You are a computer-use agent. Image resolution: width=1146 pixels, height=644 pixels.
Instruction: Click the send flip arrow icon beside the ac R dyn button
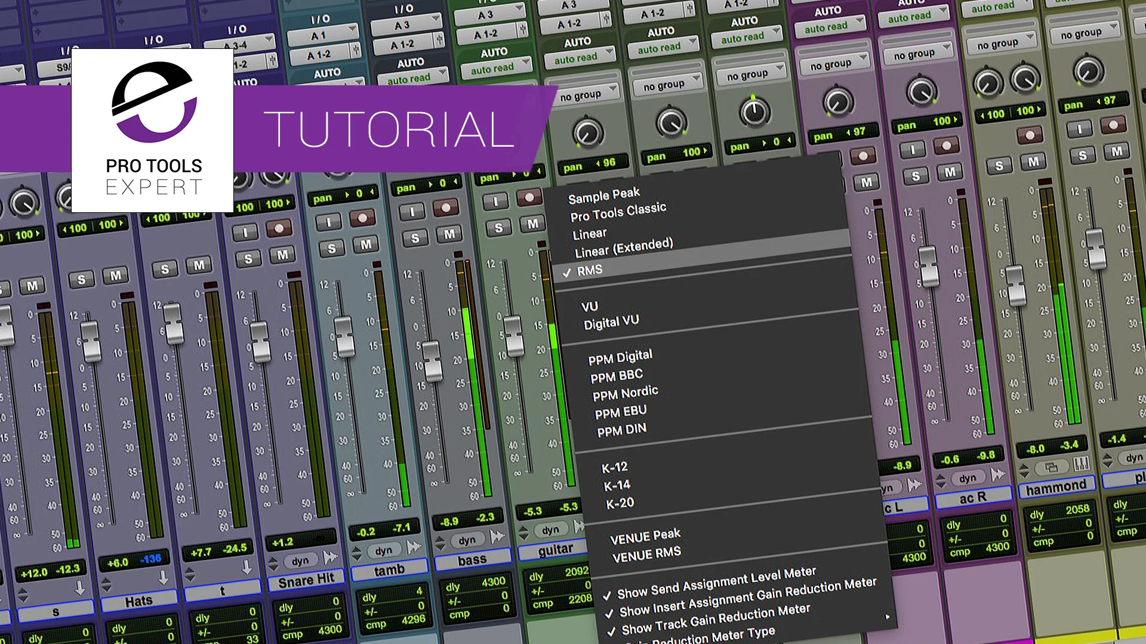click(x=997, y=475)
